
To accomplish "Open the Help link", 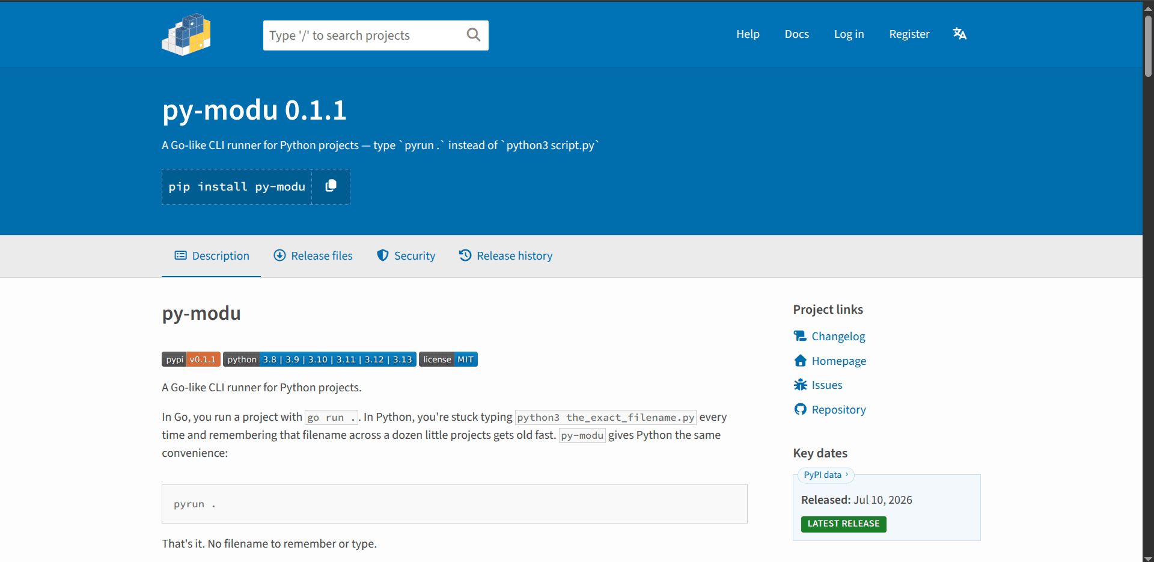I will [x=748, y=34].
